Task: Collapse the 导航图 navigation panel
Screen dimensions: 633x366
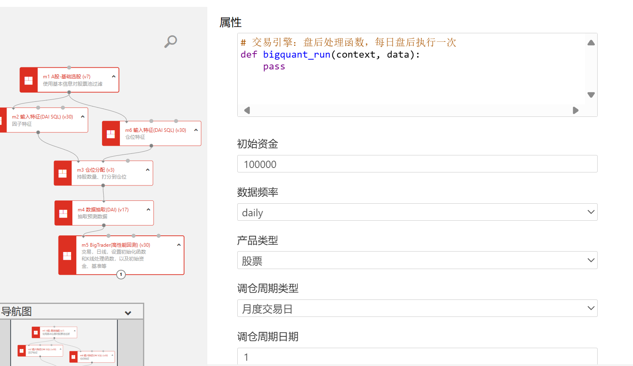Action: pos(128,313)
